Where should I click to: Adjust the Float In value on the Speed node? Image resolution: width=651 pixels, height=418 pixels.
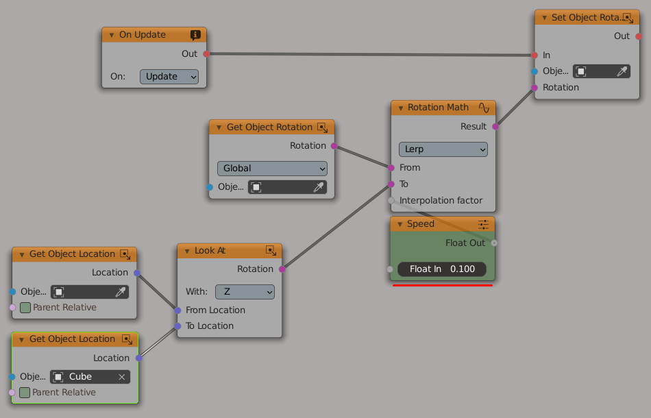pos(441,269)
